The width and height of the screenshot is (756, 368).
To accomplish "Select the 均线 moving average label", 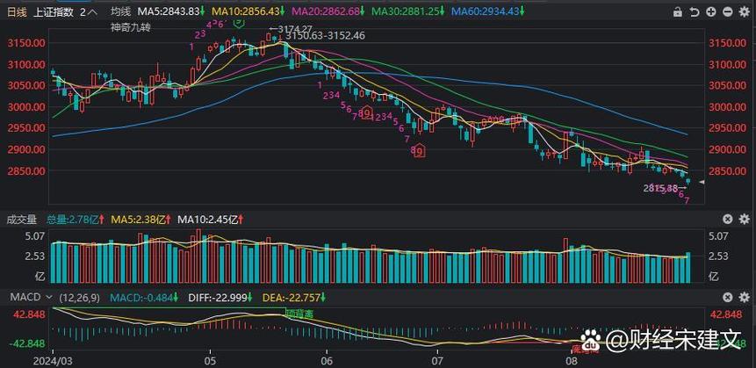I will click(120, 12).
